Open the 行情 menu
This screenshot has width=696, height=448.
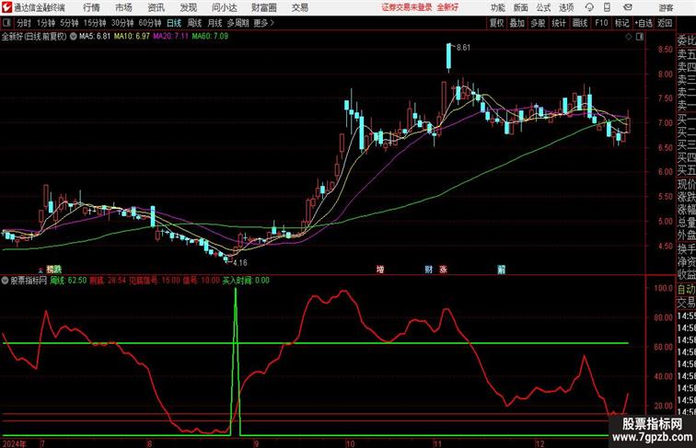tap(91, 7)
